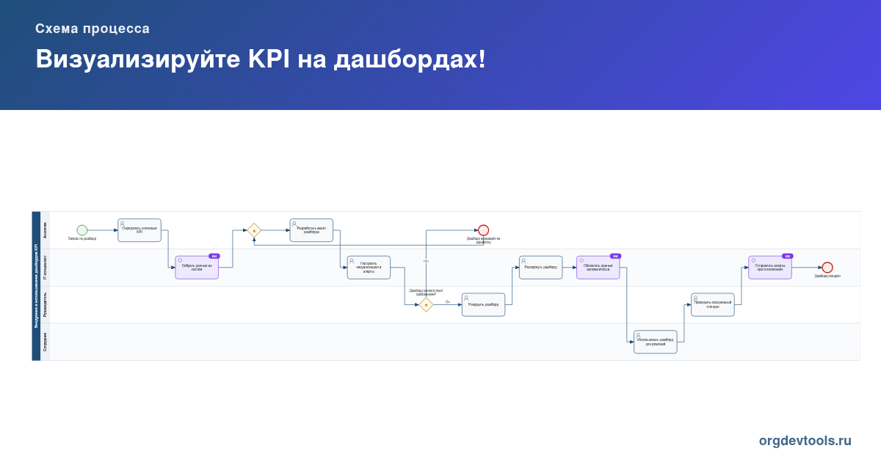Image resolution: width=881 pixels, height=462 pixels.
Task: Click ИИ badge on 'Собрать данные из систем'
Action: [214, 256]
